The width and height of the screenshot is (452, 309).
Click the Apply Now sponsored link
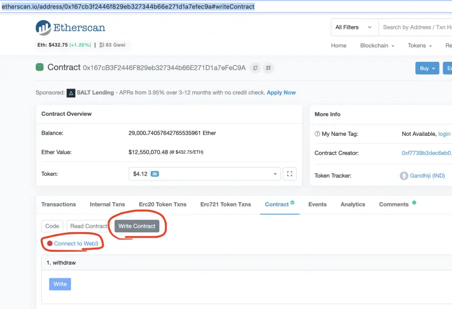click(x=281, y=92)
